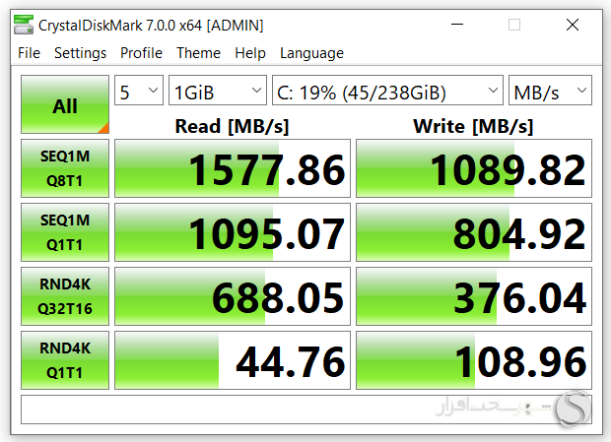Start the RND4K Q32T16 test

(x=65, y=296)
